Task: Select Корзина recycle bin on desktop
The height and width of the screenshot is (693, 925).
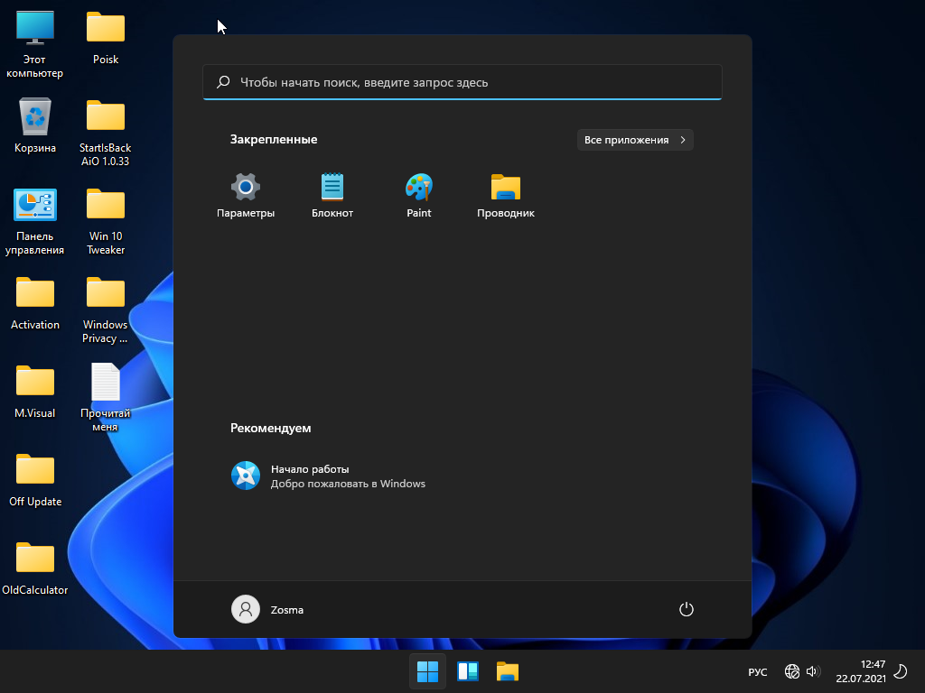Action: pos(35,118)
